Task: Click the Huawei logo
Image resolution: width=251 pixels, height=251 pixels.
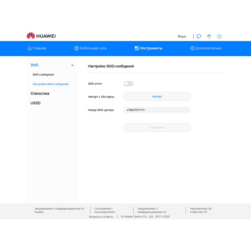Action: (x=41, y=36)
